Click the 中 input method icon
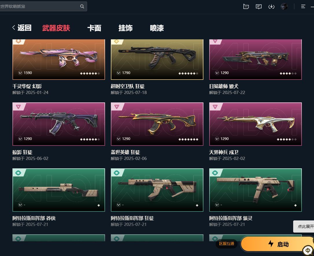314x256 pixels. (308, 251)
